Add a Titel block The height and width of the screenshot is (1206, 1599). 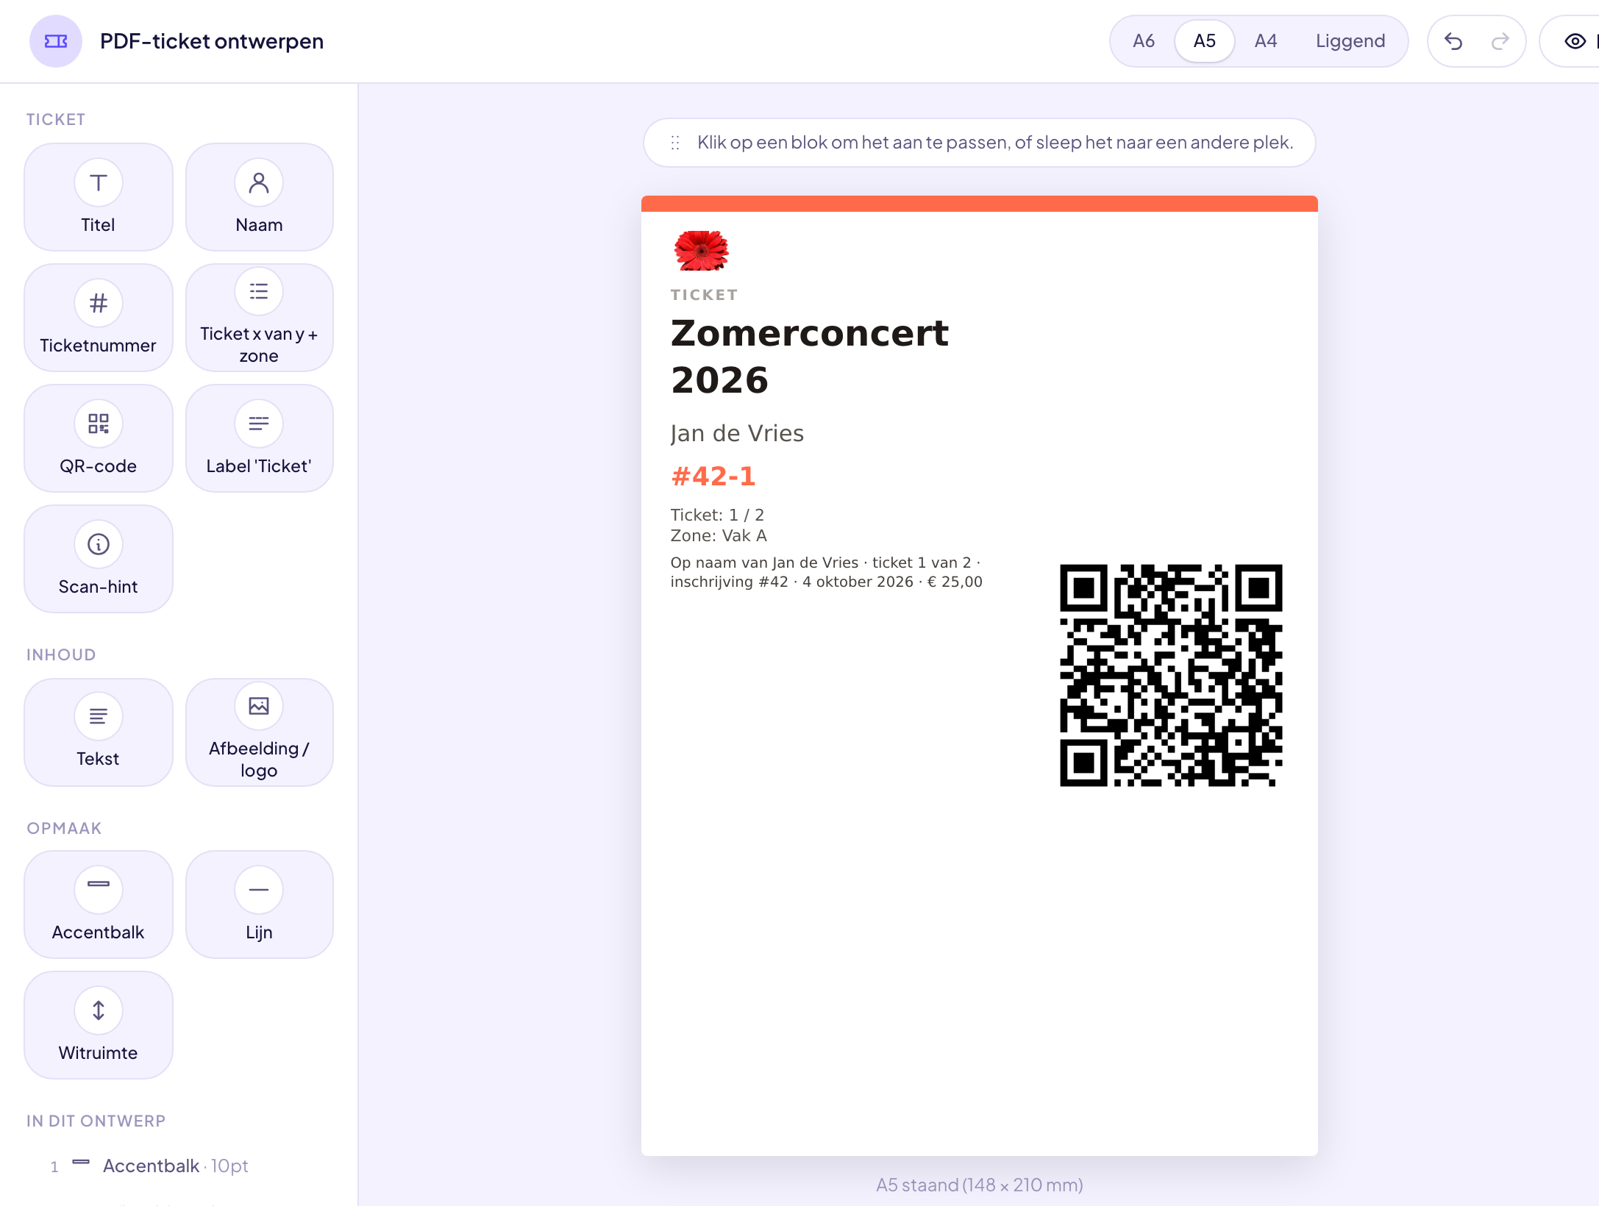pos(99,197)
